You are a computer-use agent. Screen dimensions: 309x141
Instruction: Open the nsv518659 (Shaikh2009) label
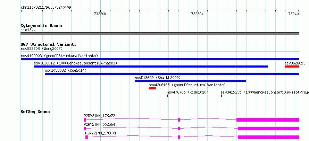pos(158,78)
